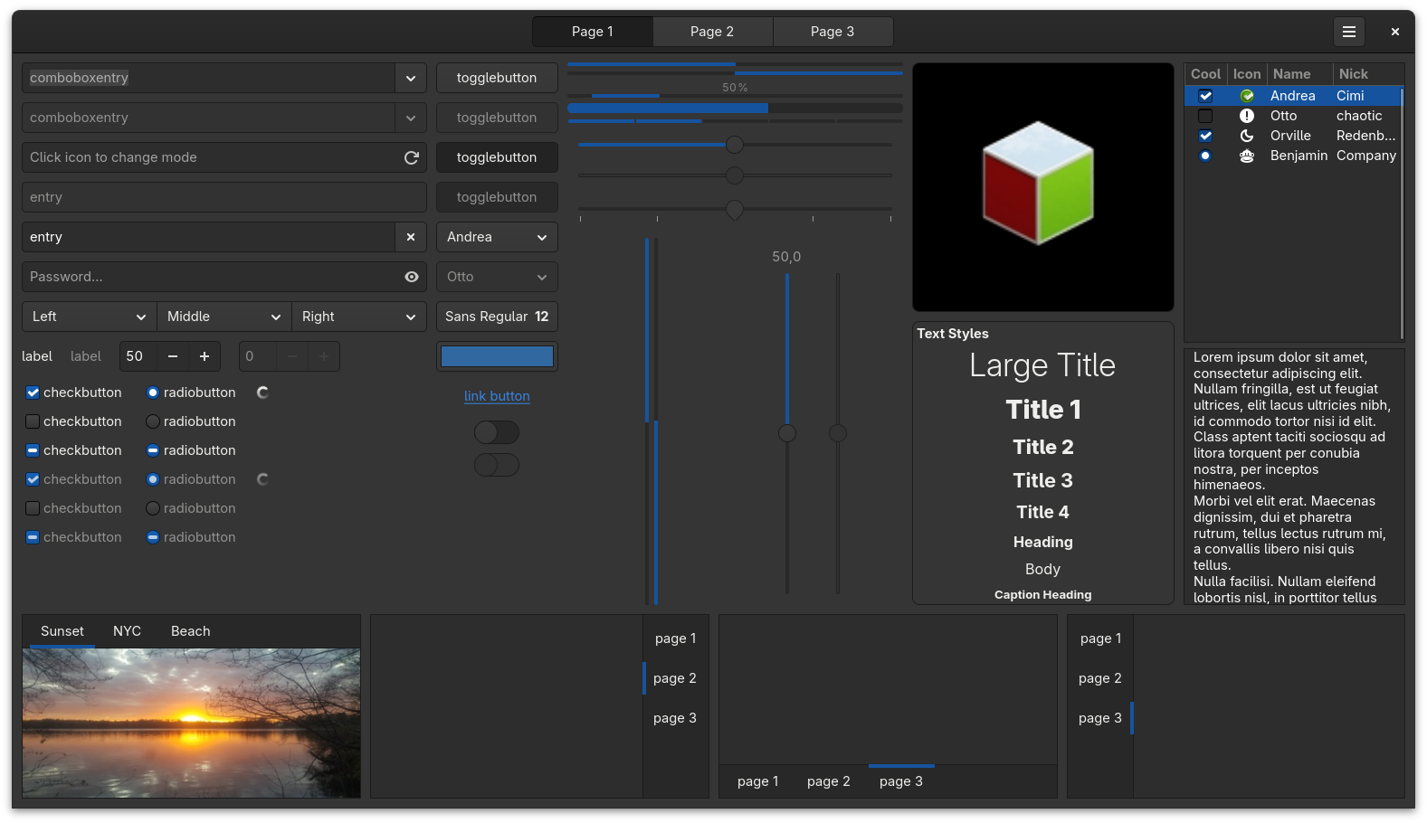The height and width of the screenshot is (823, 1427).
Task: Click the plus button of spin box 50
Action: coord(205,356)
